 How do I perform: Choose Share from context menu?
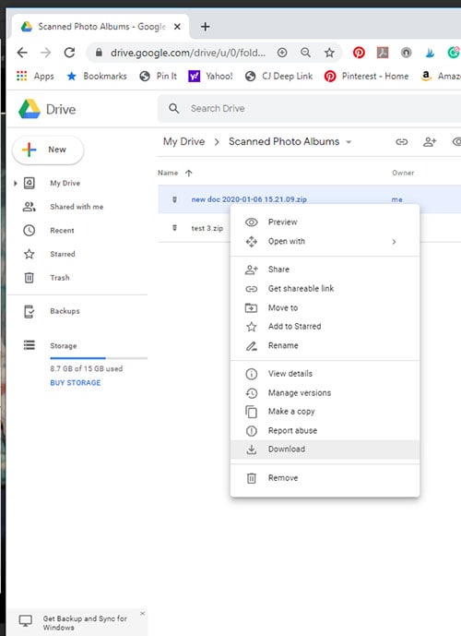point(325,270)
